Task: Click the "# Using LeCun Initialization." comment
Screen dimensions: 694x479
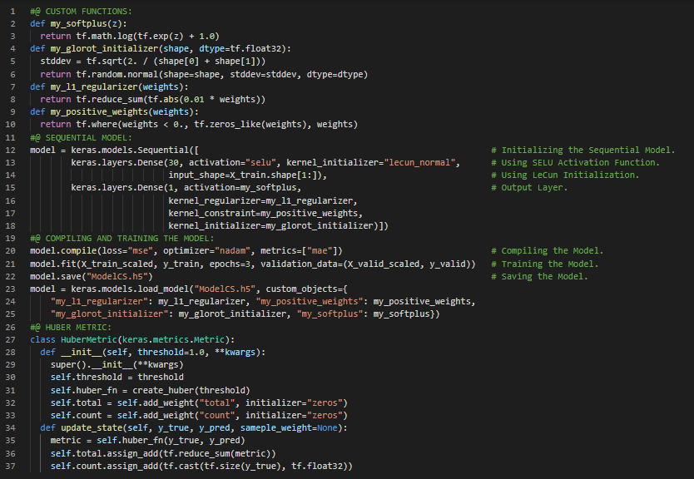Action: click(565, 175)
